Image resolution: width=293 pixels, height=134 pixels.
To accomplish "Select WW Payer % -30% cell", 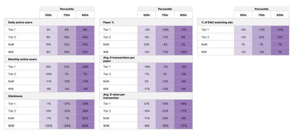I will coord(183,52).
